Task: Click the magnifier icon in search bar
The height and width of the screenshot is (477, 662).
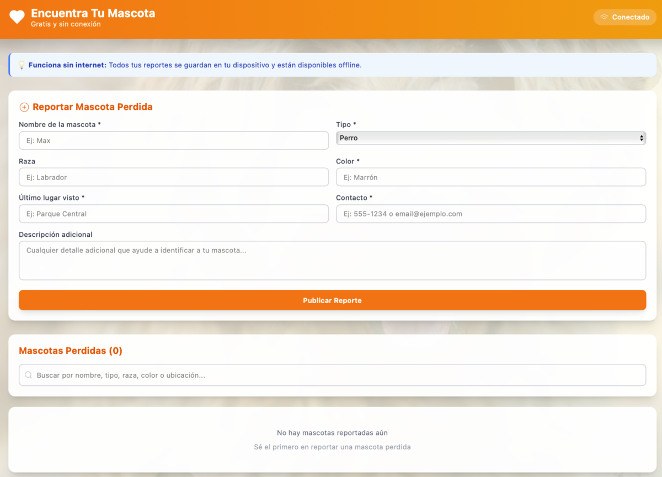Action: coord(28,375)
